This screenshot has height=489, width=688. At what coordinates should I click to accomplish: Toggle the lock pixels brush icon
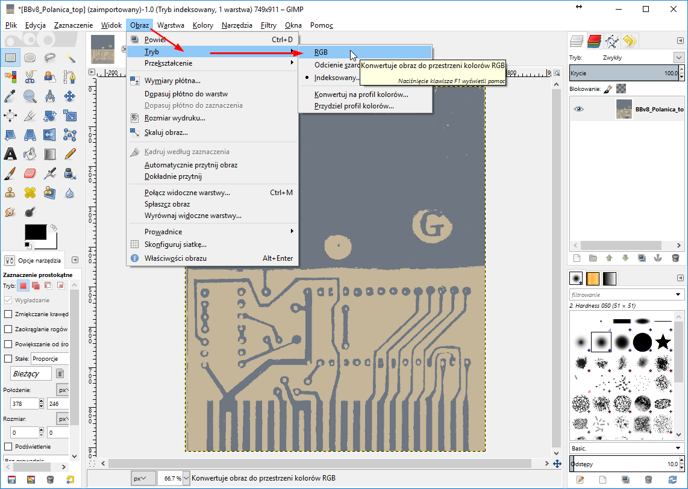pos(608,89)
